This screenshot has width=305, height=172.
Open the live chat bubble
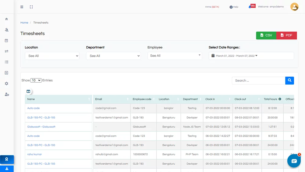tap(294, 161)
